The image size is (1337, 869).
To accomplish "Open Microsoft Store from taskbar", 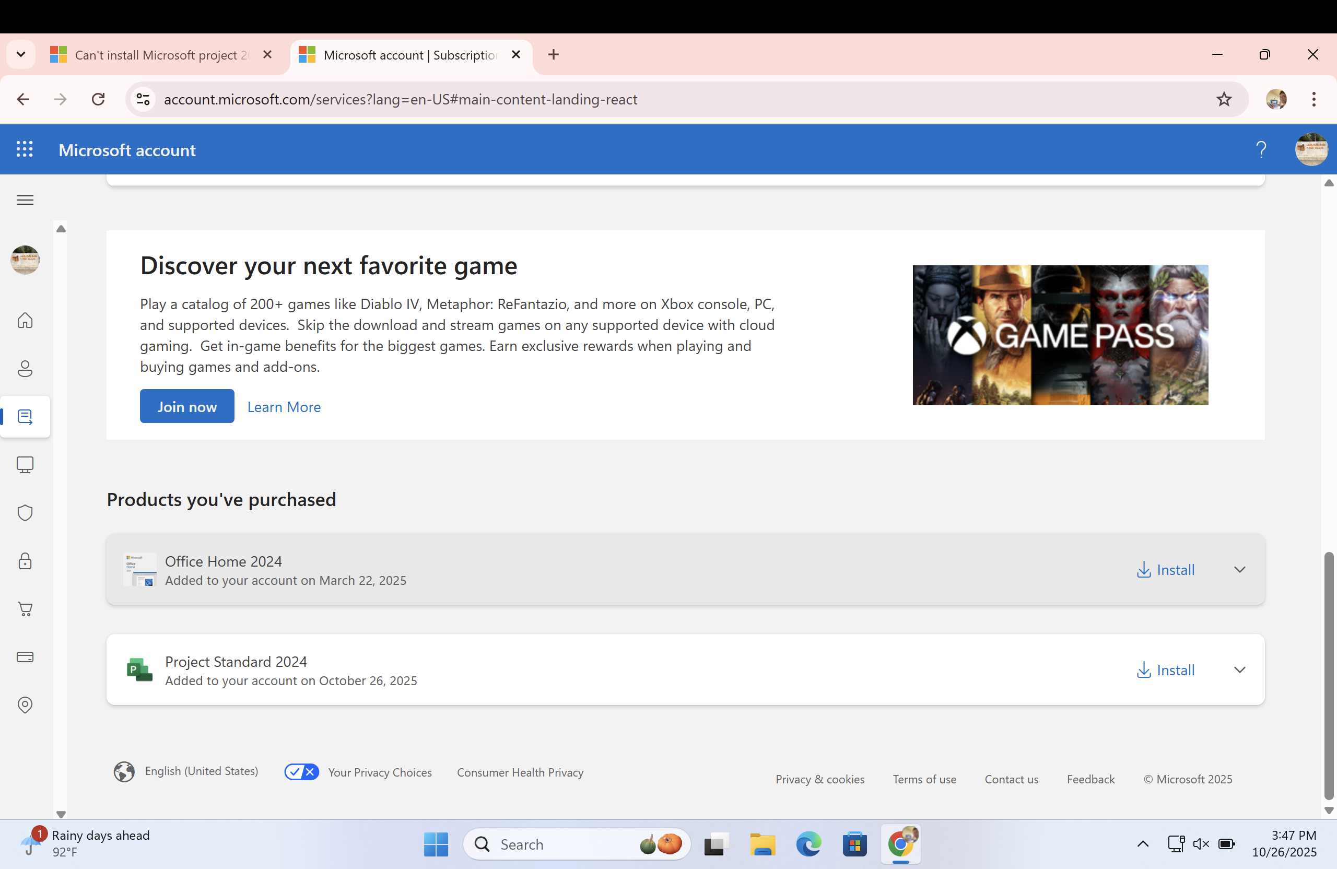I will [854, 844].
